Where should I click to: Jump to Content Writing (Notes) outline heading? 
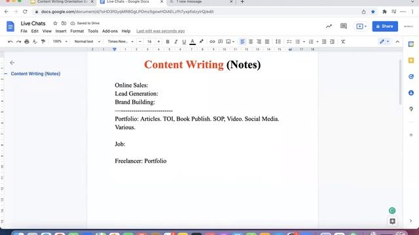[x=35, y=74]
